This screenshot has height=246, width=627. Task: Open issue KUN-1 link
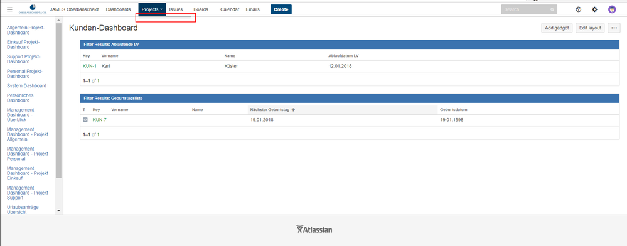click(x=90, y=66)
